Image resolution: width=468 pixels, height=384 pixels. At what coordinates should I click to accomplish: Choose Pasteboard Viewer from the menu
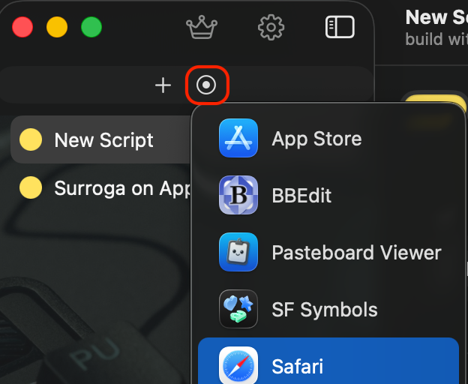pyautogui.click(x=328, y=252)
